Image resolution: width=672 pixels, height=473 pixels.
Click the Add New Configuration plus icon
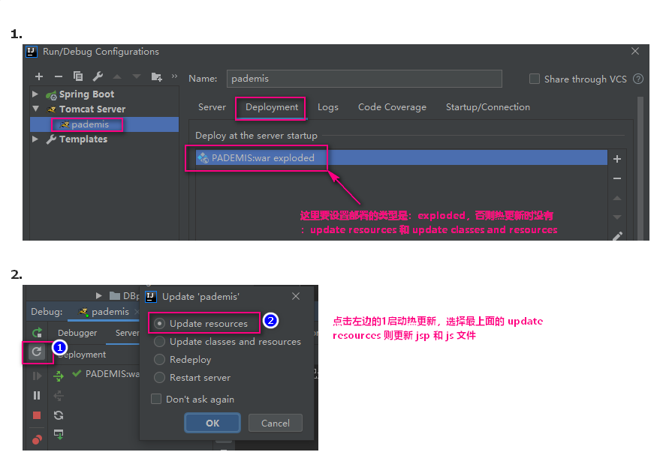click(39, 76)
